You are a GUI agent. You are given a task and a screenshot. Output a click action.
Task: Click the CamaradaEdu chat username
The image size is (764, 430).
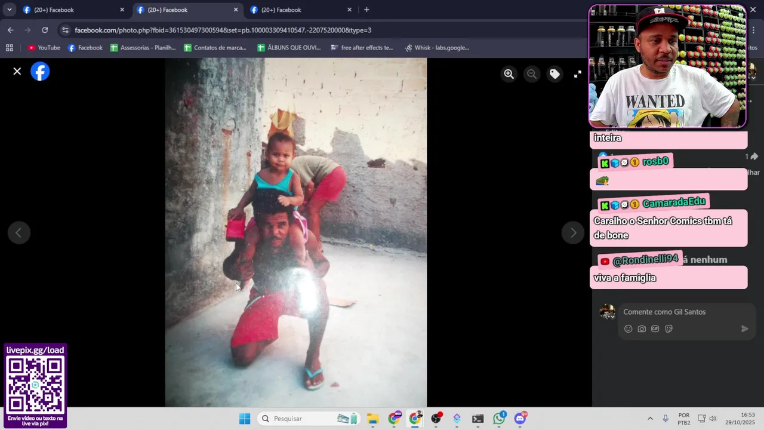(x=674, y=203)
